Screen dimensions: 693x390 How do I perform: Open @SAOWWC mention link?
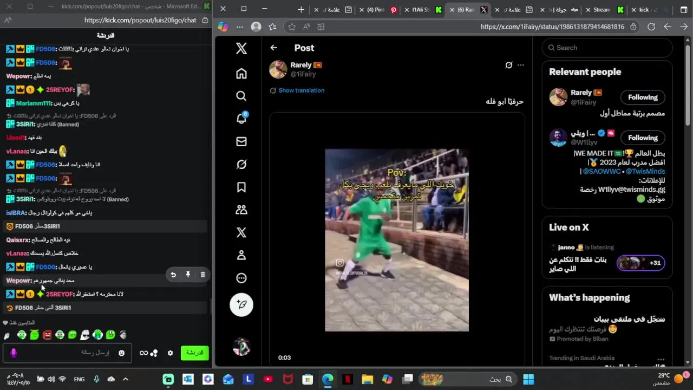pyautogui.click(x=602, y=171)
